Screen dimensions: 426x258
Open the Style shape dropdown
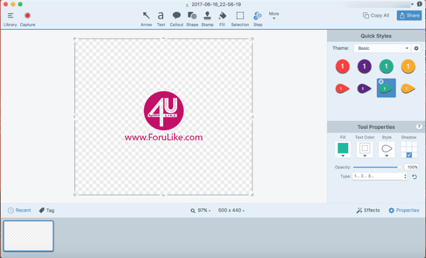point(387,150)
